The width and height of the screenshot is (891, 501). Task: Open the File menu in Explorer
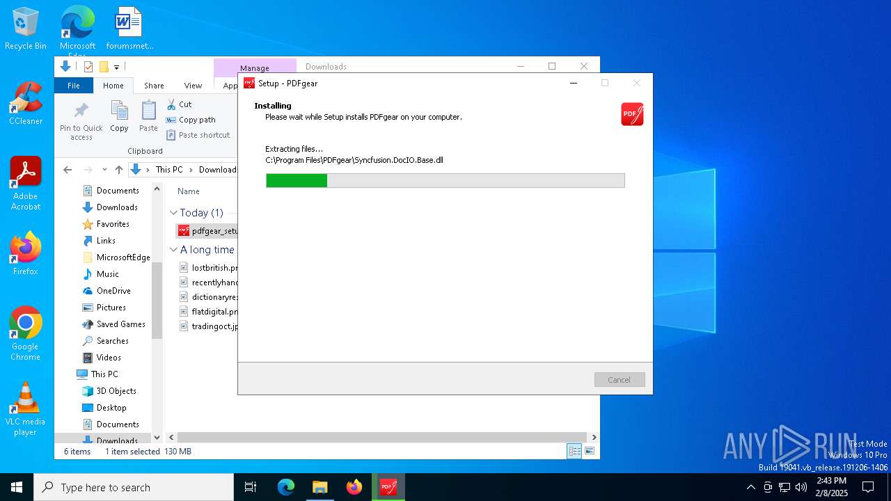click(x=74, y=86)
